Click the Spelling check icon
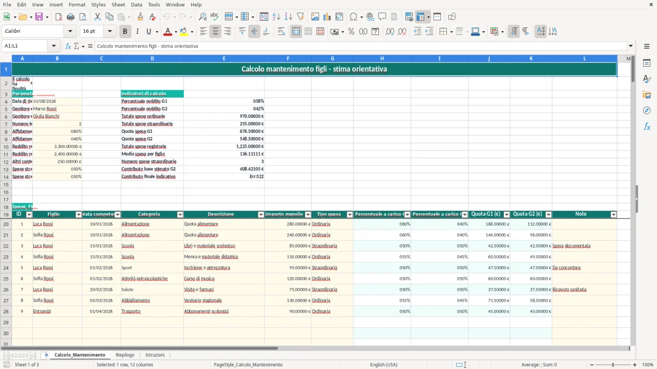The height and width of the screenshot is (369, 657). click(214, 17)
